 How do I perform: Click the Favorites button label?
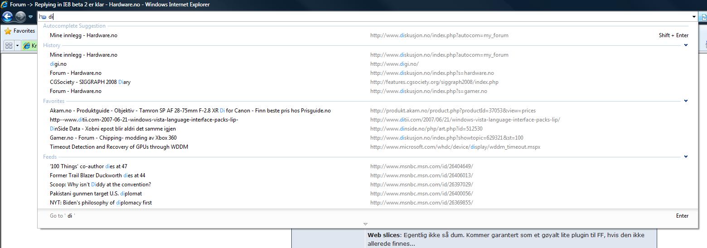[24, 31]
